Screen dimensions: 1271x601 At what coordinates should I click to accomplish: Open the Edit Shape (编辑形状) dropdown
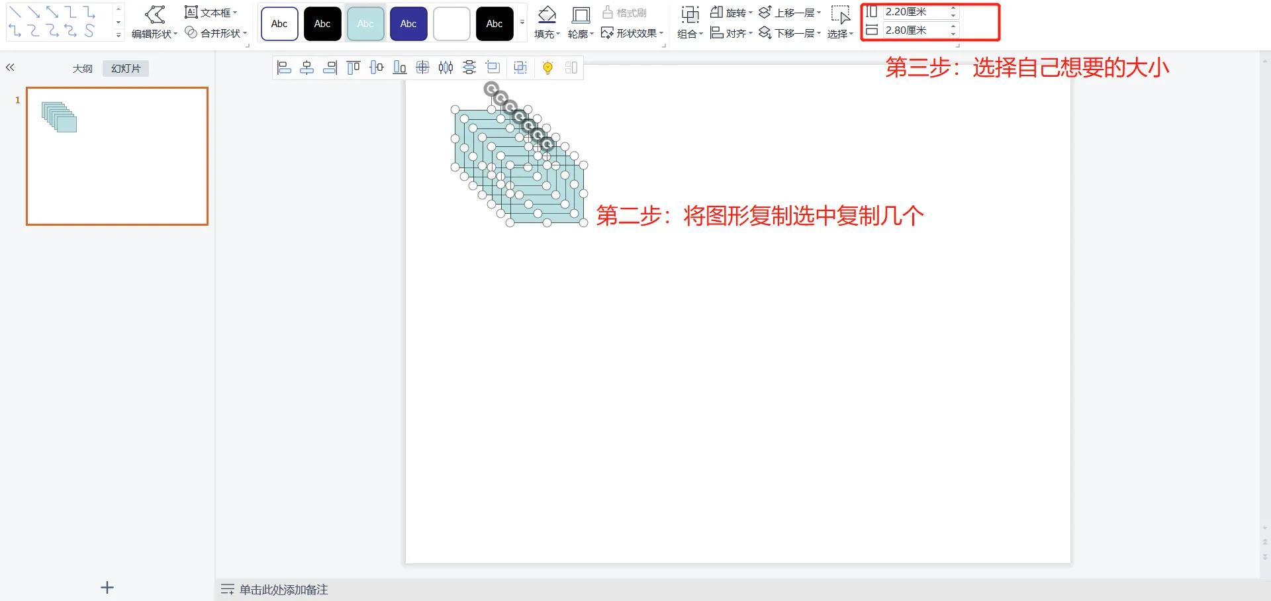click(175, 34)
